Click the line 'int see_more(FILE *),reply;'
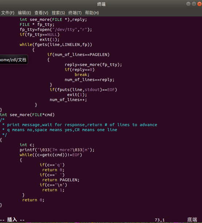 coord(53,20)
